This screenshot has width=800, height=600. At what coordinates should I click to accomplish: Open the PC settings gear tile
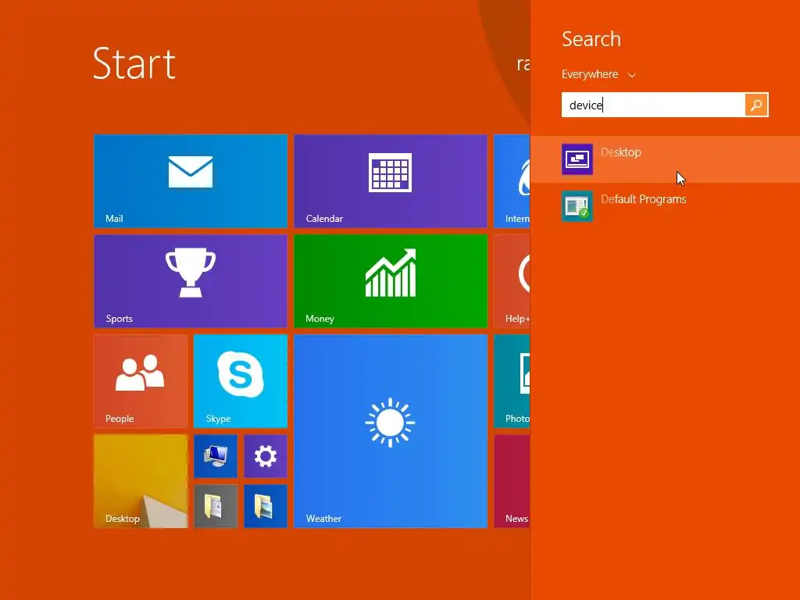(x=266, y=456)
